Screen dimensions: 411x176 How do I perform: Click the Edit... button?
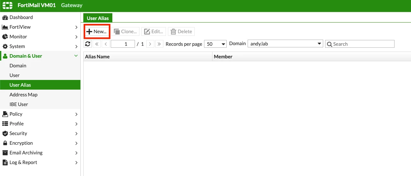[154, 32]
